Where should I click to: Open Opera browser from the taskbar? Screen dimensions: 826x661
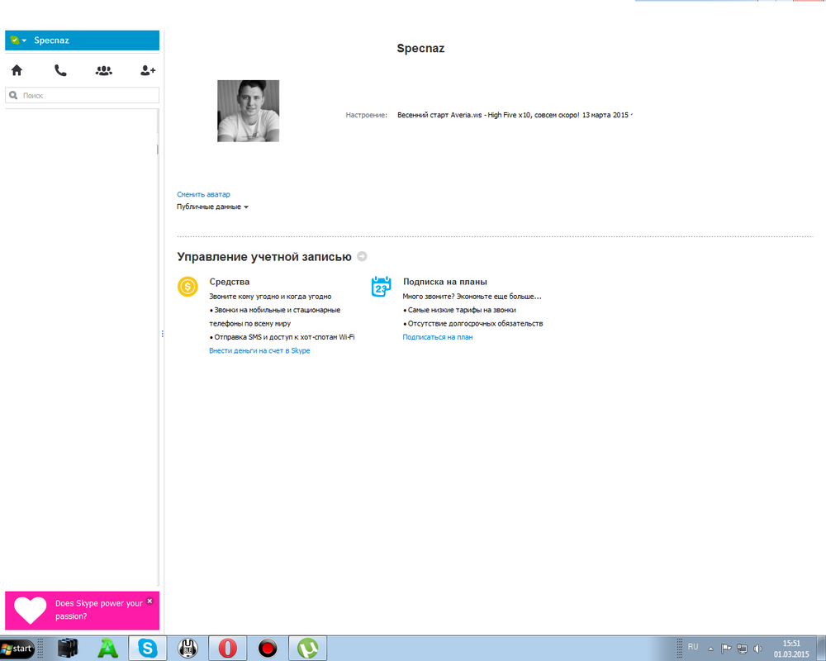click(x=227, y=649)
